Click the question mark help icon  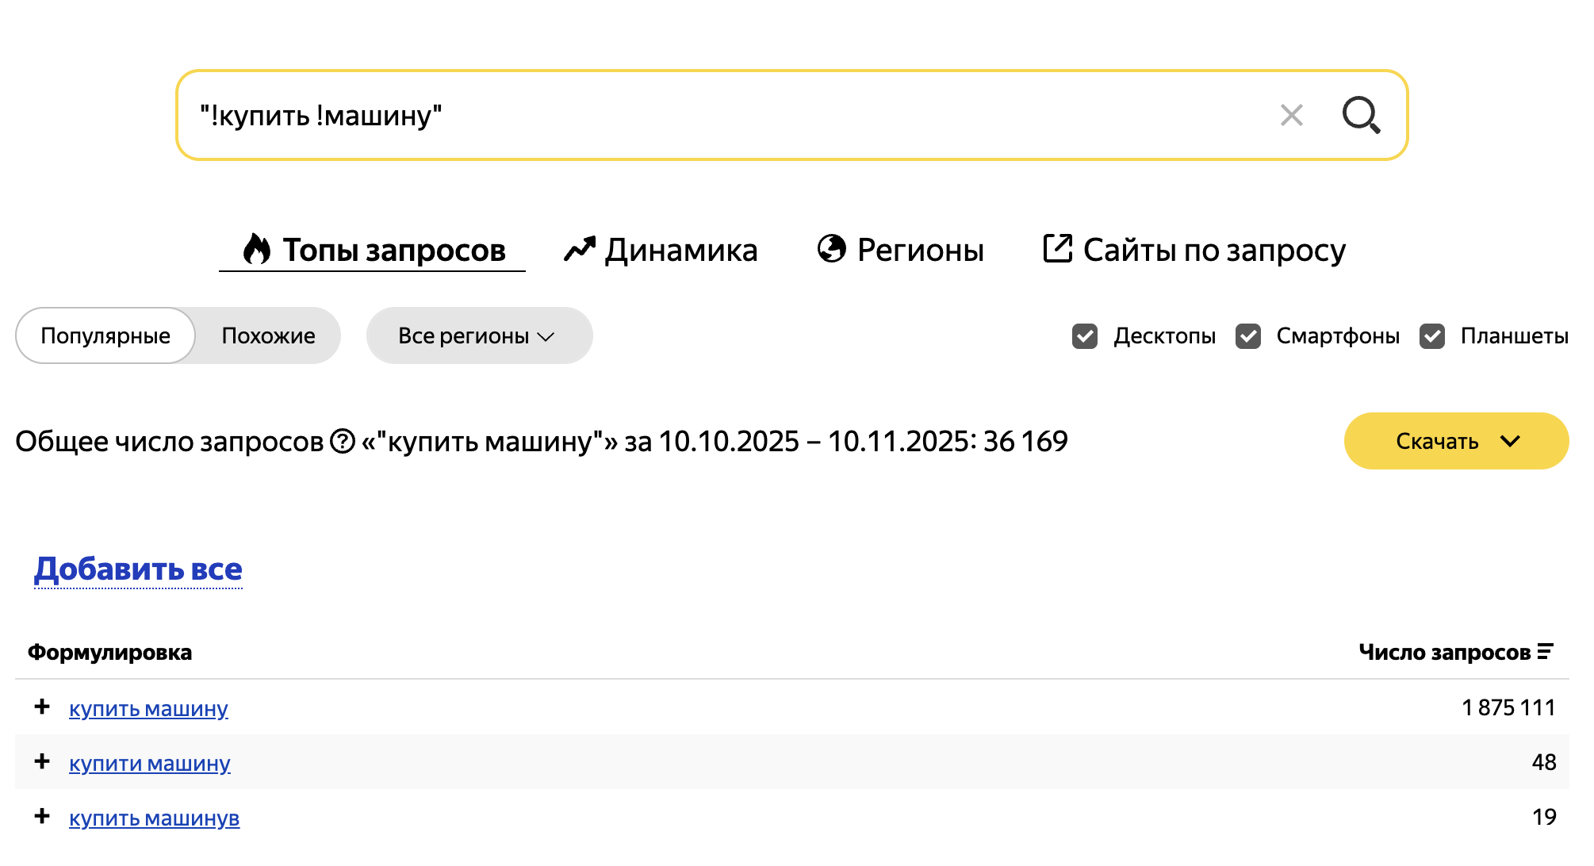pyautogui.click(x=343, y=441)
